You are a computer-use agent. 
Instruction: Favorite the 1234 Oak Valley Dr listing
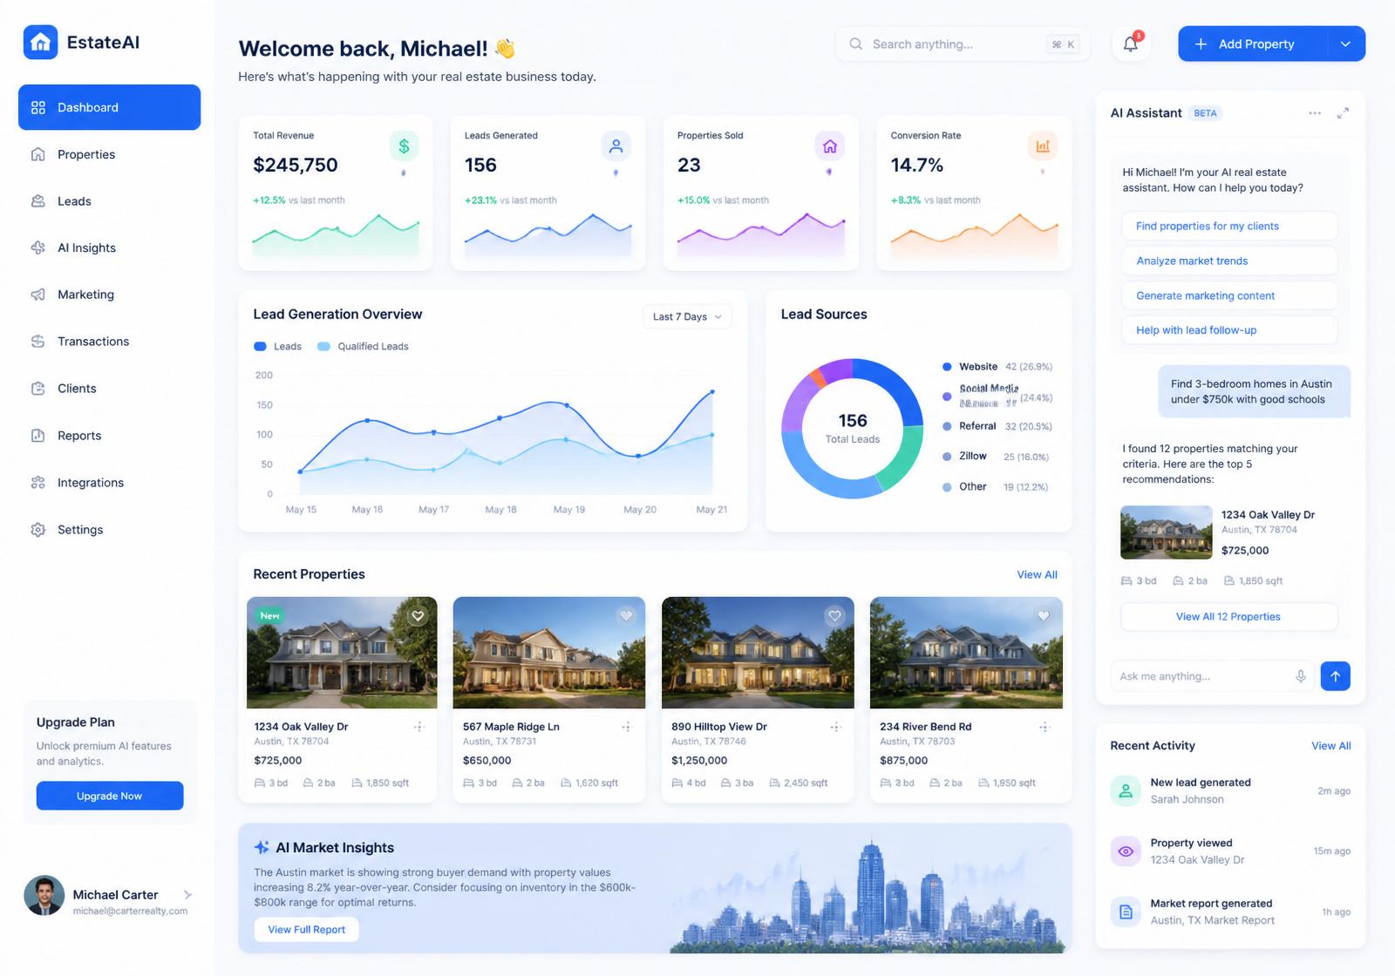(418, 616)
